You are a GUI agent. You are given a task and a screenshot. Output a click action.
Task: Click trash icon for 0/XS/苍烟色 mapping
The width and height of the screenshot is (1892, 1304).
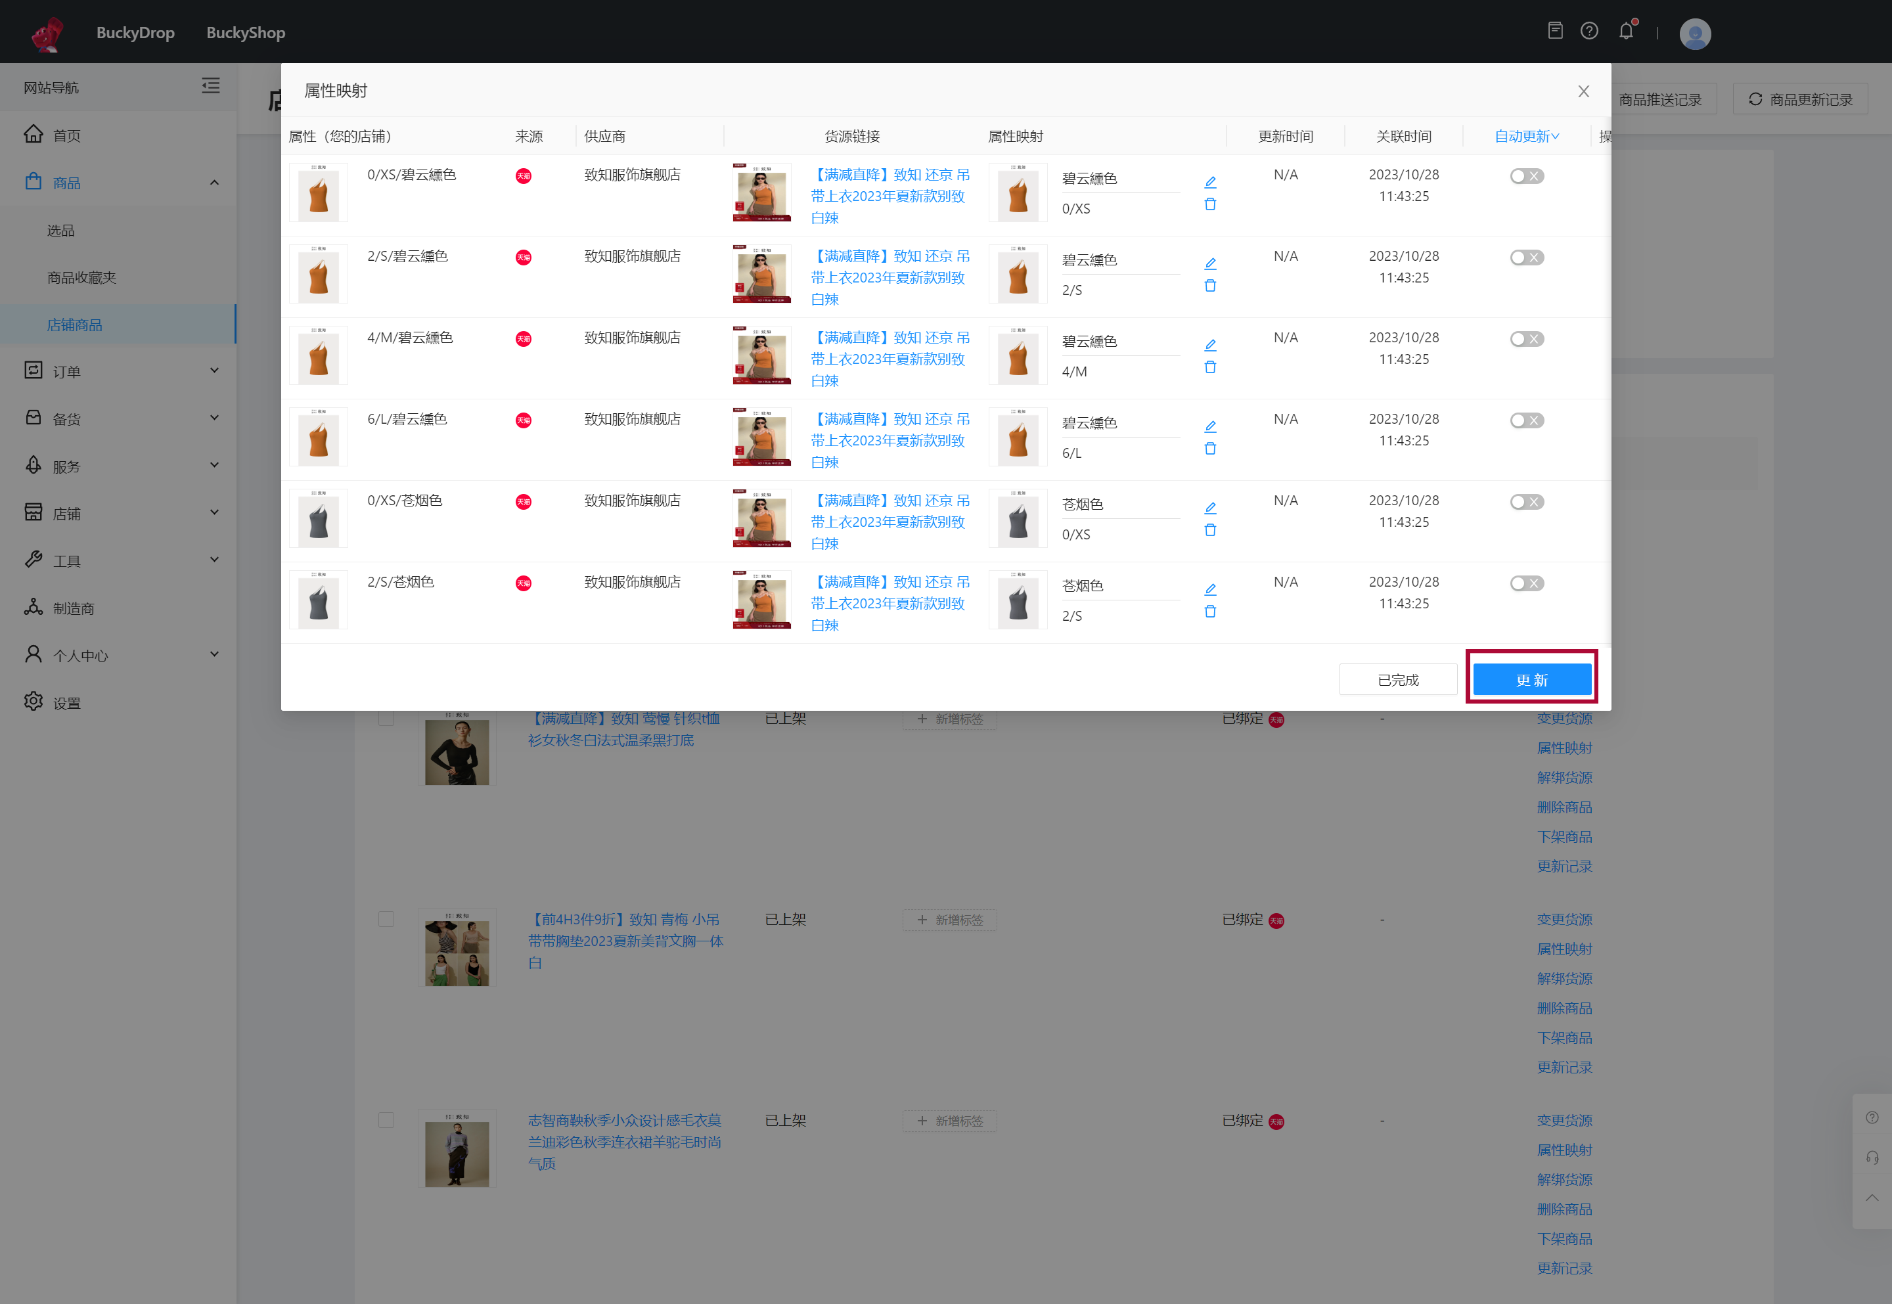1210,529
